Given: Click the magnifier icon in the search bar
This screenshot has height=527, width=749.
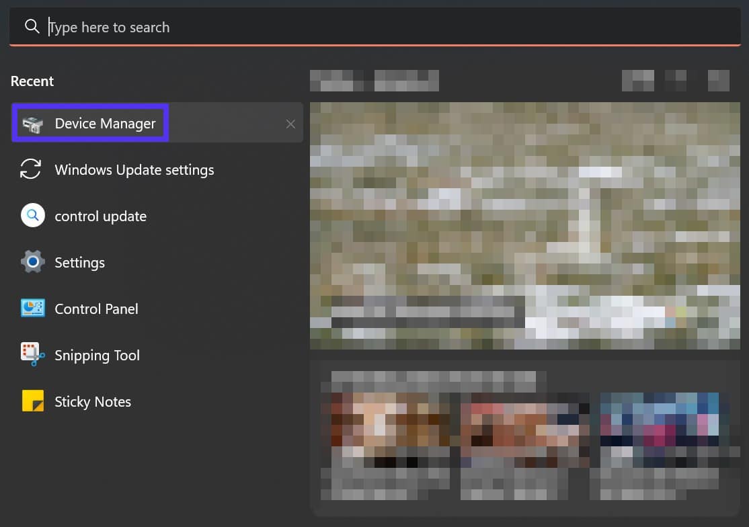Looking at the screenshot, I should (32, 27).
